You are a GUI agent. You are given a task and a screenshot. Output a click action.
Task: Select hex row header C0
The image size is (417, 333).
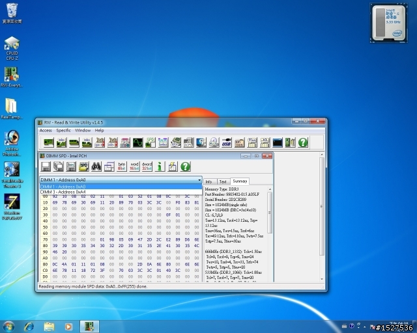(x=45, y=271)
